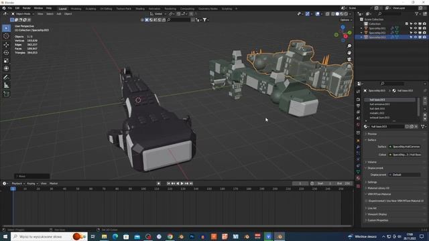Click the Windows taskbar search box
Viewport: 429px width, 241px height.
(x=49, y=236)
